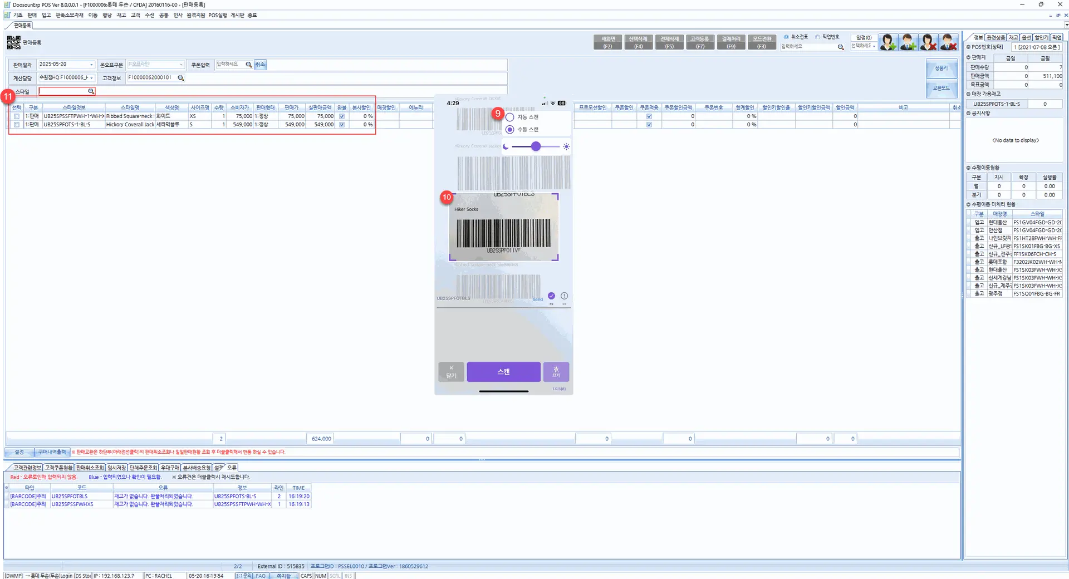The width and height of the screenshot is (1069, 579).
Task: Click the purple 스캔 button
Action: click(x=503, y=372)
